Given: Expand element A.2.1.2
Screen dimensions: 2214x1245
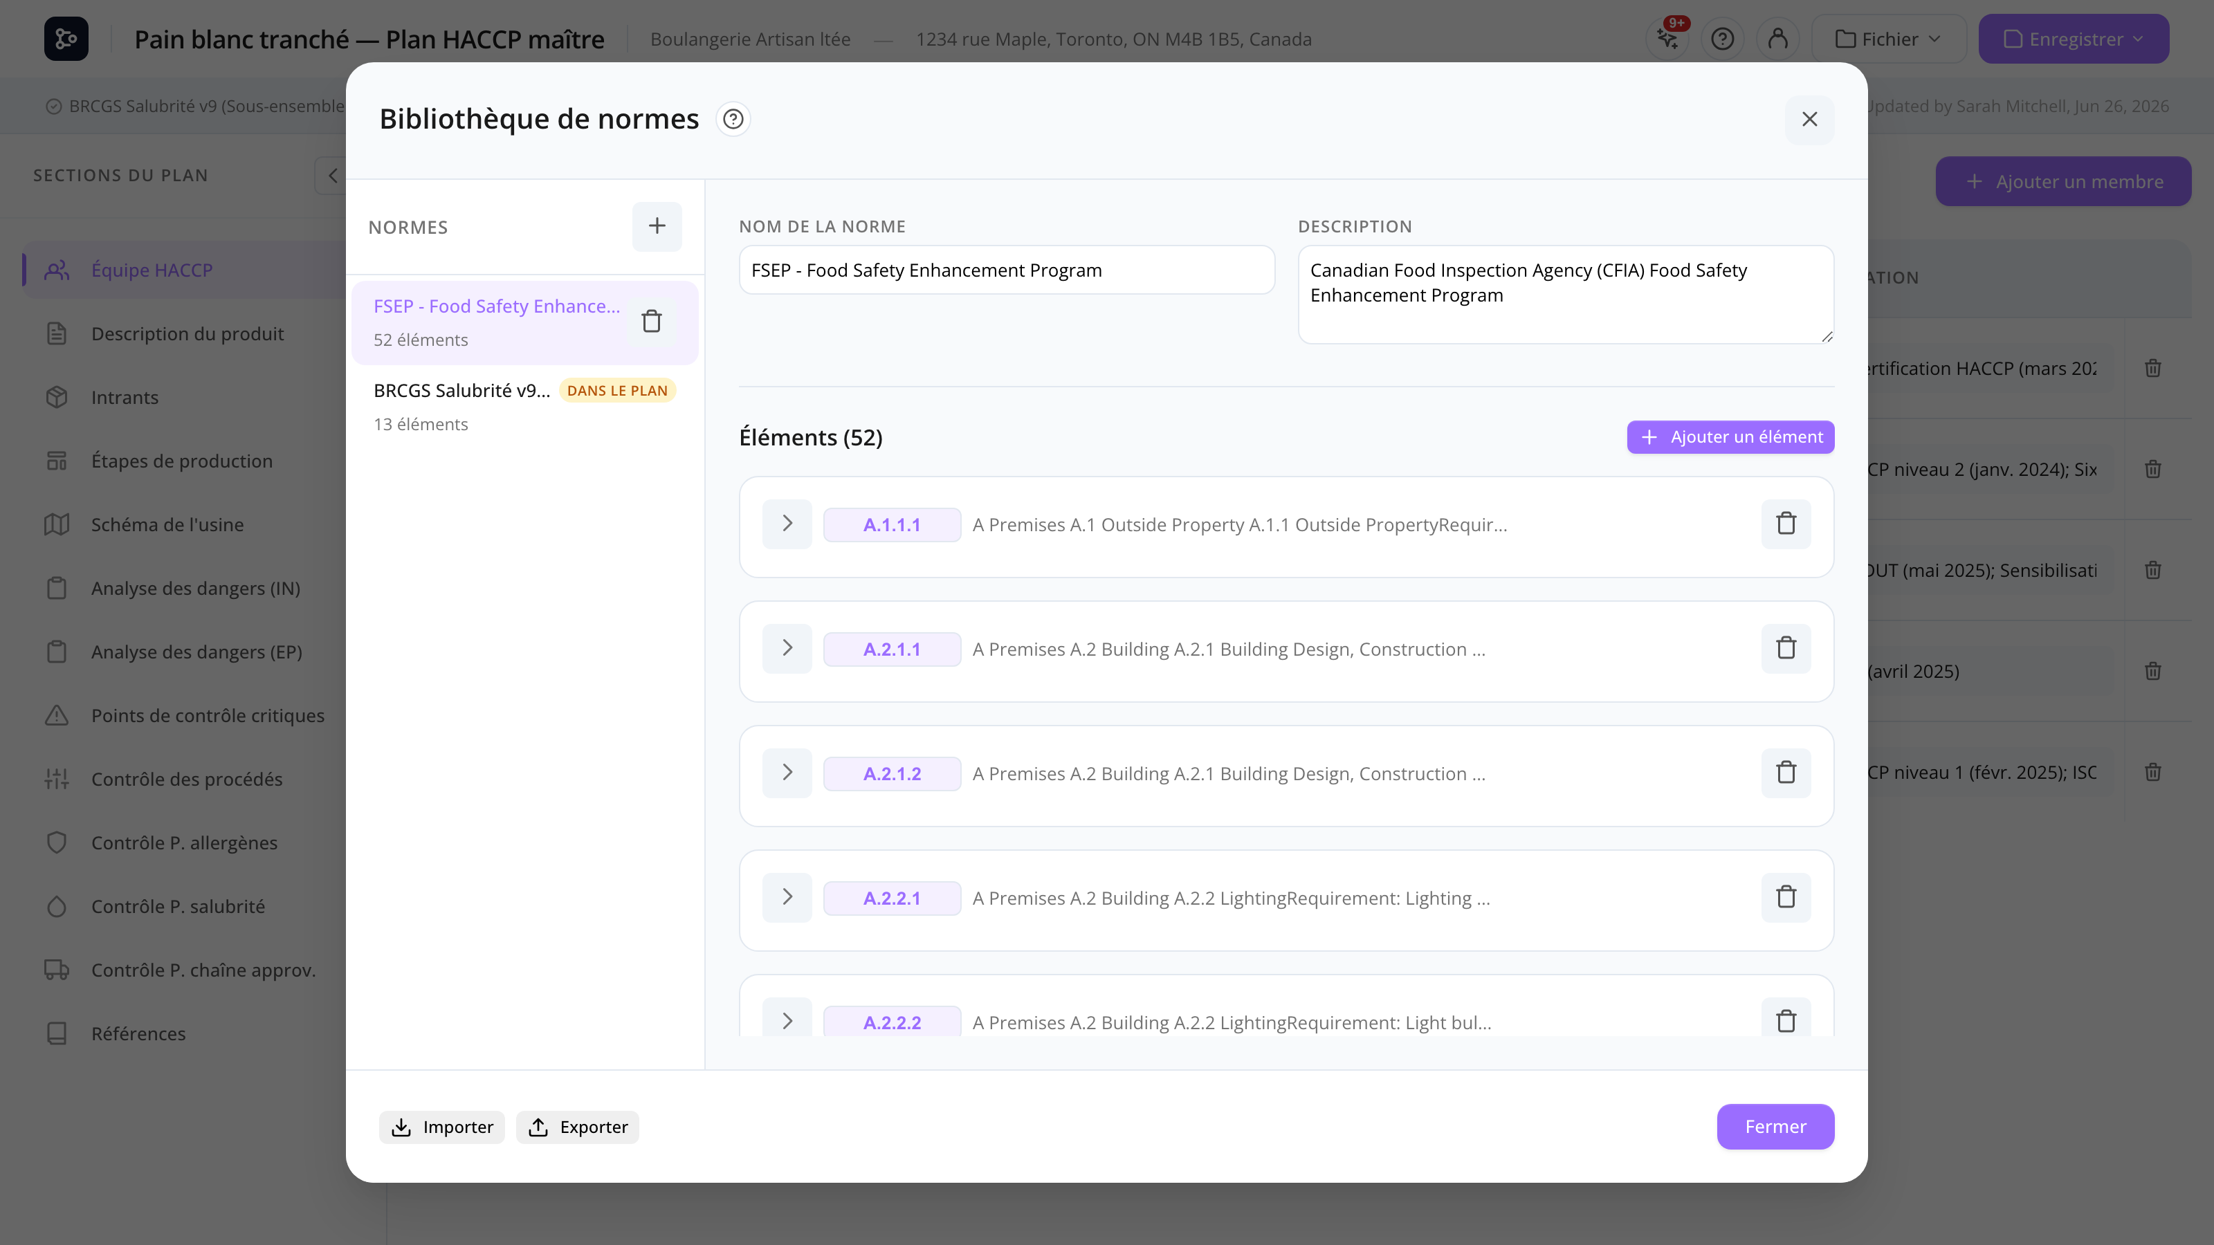Looking at the screenshot, I should pos(787,773).
